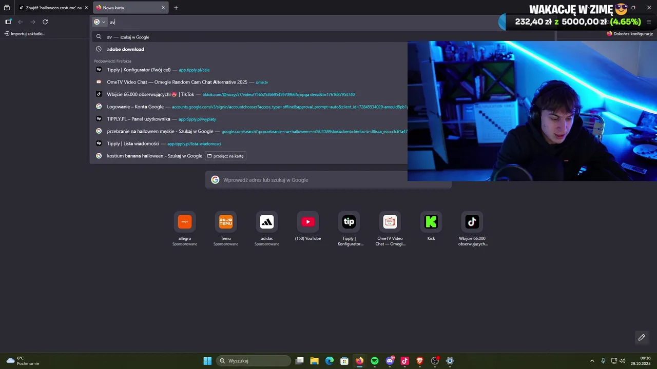Viewport: 657px width, 369px height.
Task: Open the Firefox tab list view icon
Action: [7, 8]
